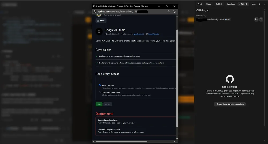Click the open-in-app icon in address bar
The width and height of the screenshot is (268, 144).
coord(174,12)
